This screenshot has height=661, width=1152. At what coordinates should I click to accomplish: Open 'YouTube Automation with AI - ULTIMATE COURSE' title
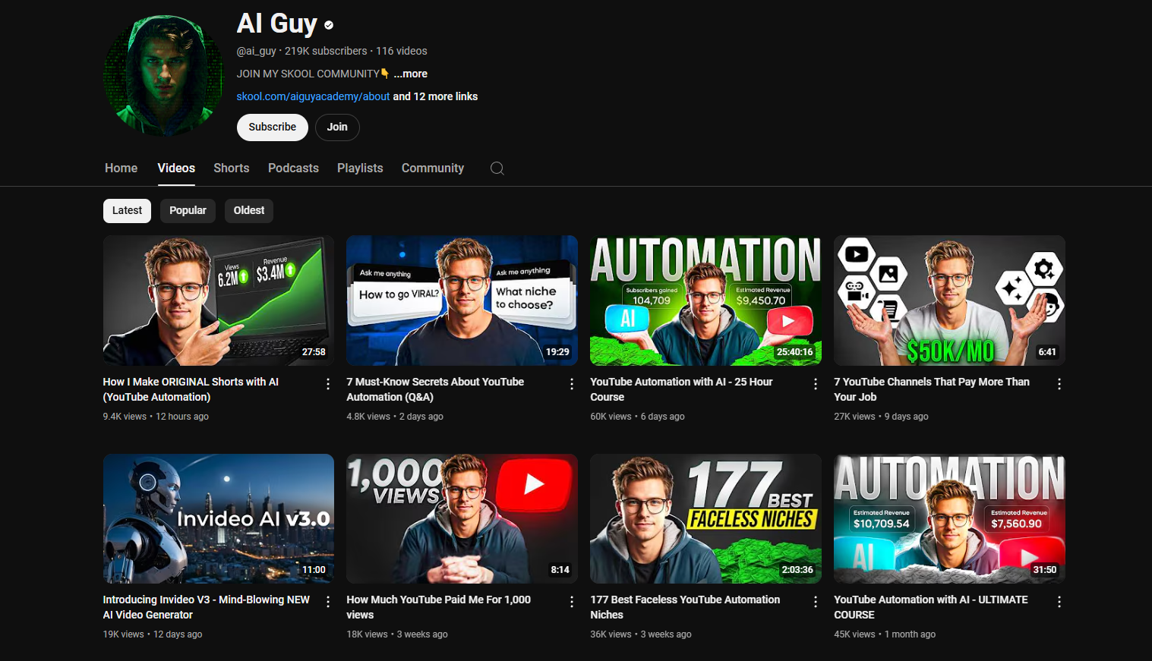(x=931, y=607)
